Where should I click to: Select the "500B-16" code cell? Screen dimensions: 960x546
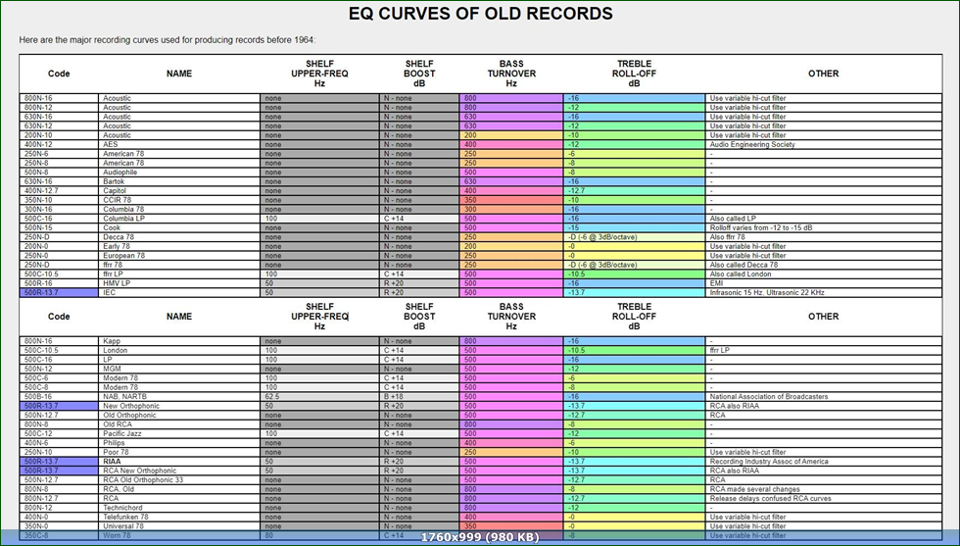tap(59, 396)
